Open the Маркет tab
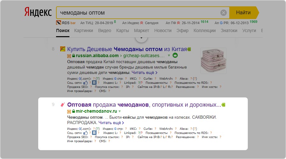 141,30
